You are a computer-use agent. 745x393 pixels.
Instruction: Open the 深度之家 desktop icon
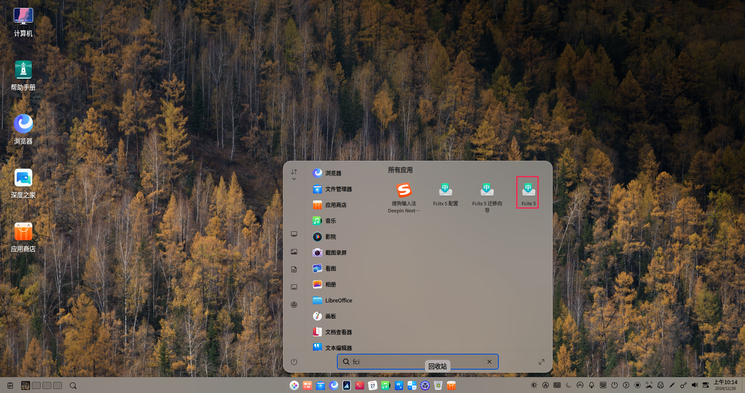click(x=23, y=184)
